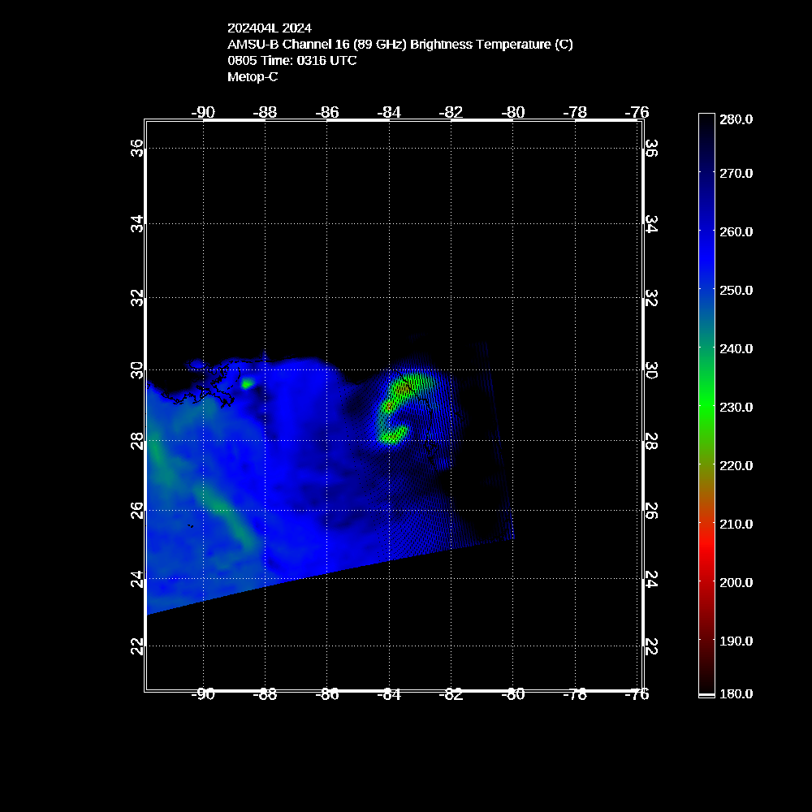Click the "0805 Time: 0316 UTC" timestamp
Viewport: 812px width, 812px height.
click(292, 61)
